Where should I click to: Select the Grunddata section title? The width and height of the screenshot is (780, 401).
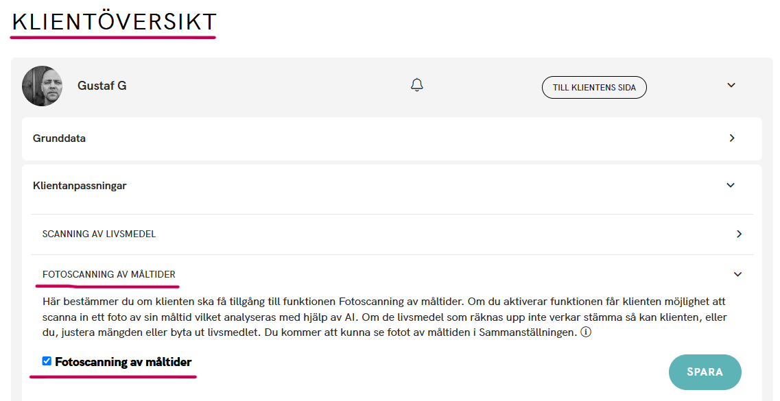(x=59, y=138)
